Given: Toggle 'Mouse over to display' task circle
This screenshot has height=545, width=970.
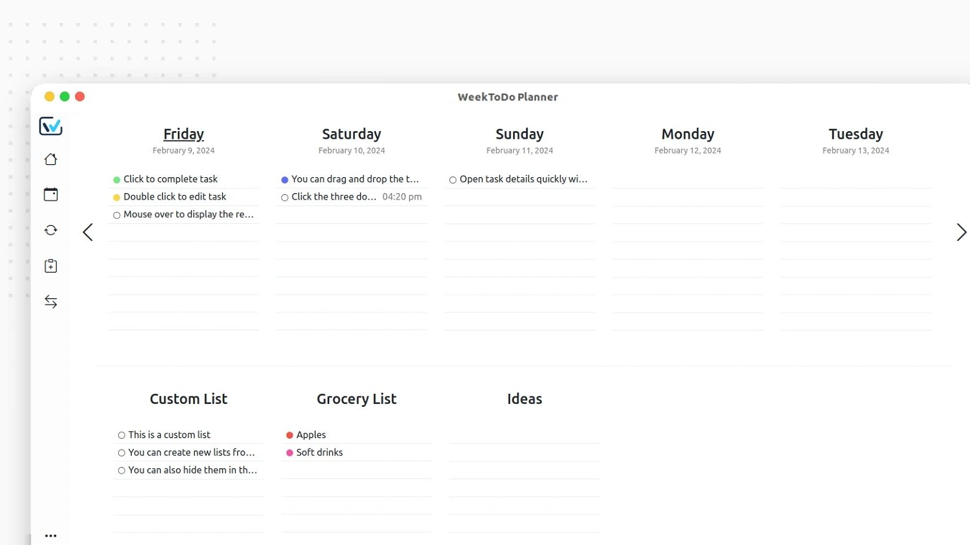Looking at the screenshot, I should tap(116, 215).
